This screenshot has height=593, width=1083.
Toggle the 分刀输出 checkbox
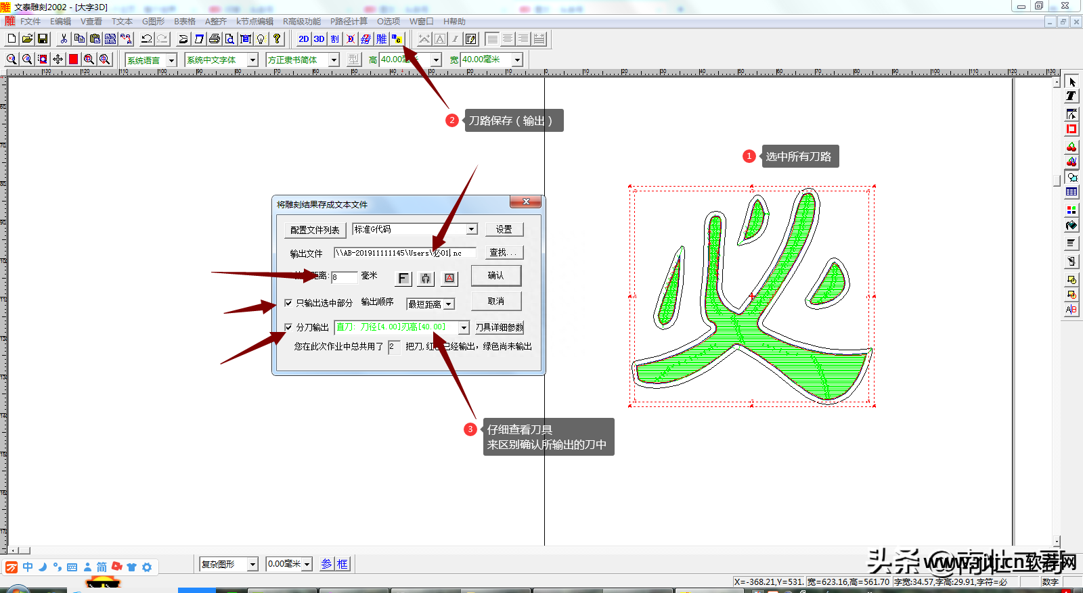[x=288, y=327]
